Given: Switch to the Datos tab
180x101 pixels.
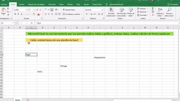Looking at the screenshot, I should coord(61,4).
